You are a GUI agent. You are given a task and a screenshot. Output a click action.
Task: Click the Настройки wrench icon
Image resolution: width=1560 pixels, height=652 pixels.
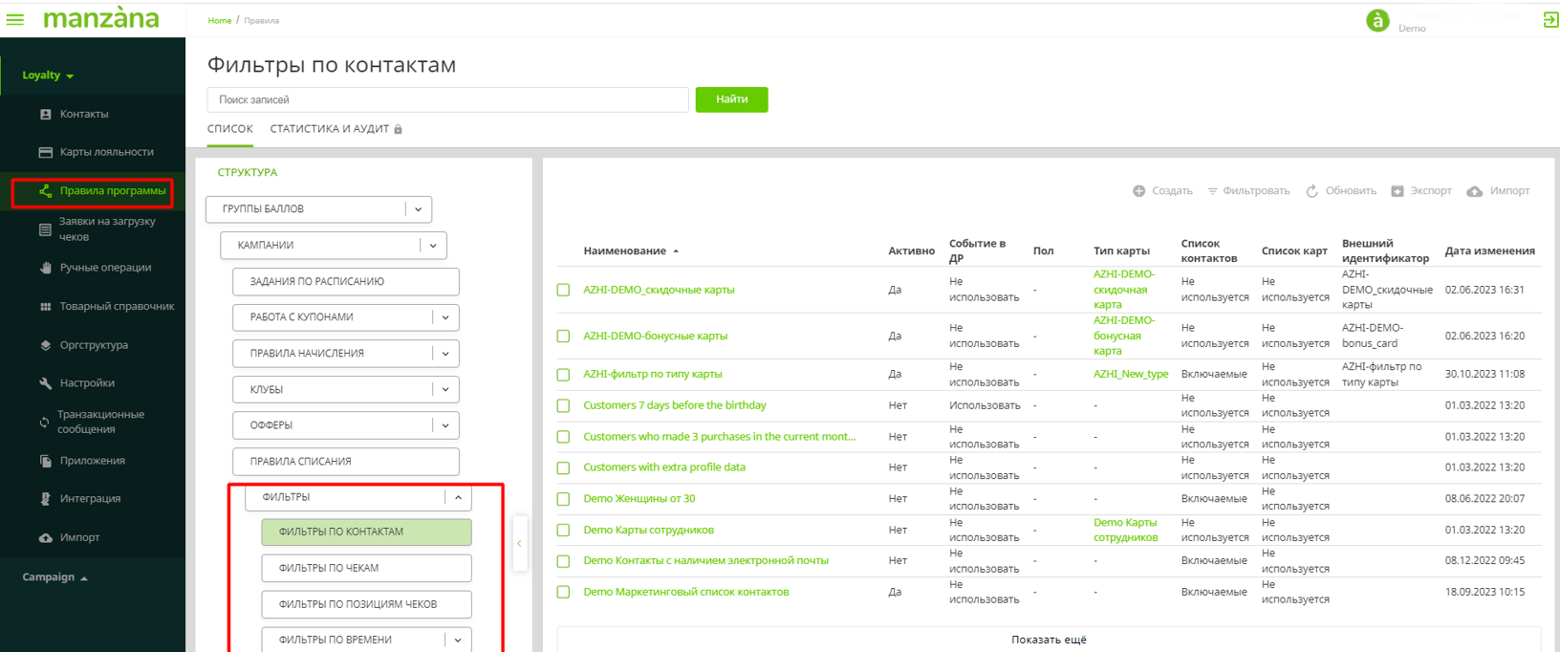point(45,383)
